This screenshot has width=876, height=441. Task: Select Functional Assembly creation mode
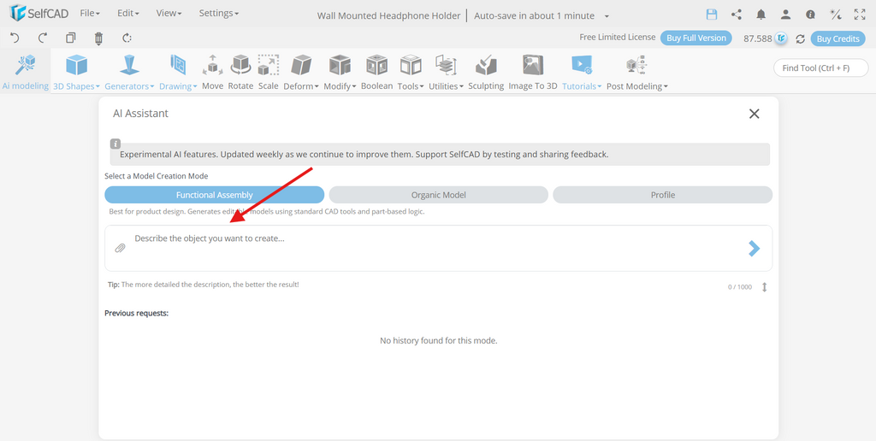coord(215,195)
